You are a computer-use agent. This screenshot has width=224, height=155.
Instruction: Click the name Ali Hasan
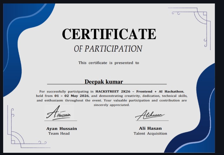tap(150, 128)
